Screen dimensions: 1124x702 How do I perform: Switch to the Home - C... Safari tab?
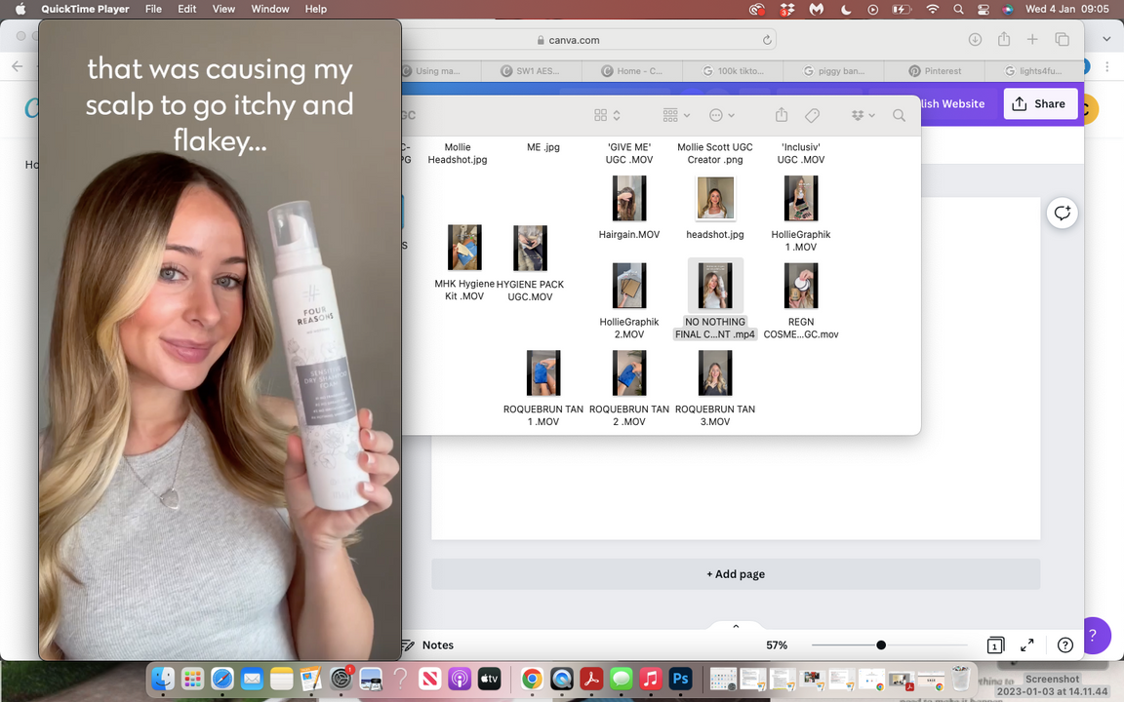(632, 71)
